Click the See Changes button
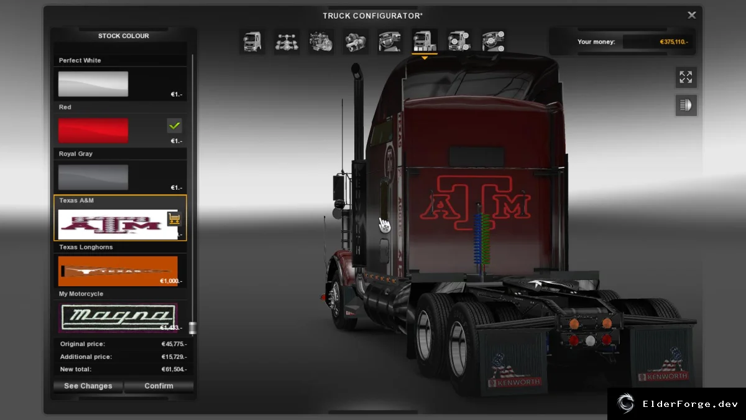 [88, 386]
